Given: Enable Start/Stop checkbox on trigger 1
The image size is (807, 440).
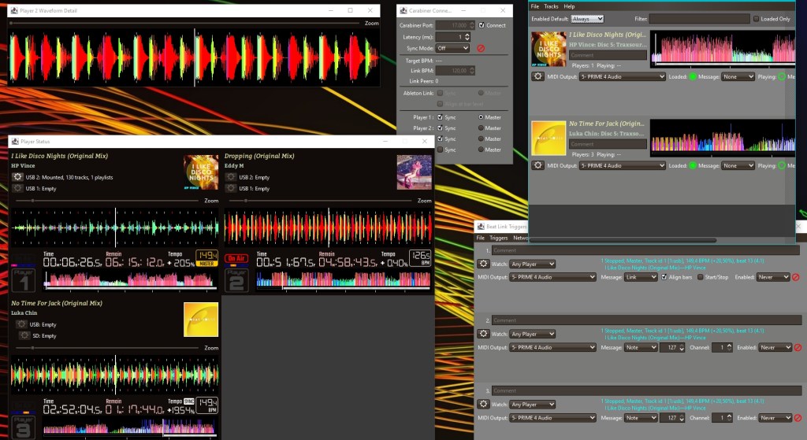Looking at the screenshot, I should tap(700, 277).
